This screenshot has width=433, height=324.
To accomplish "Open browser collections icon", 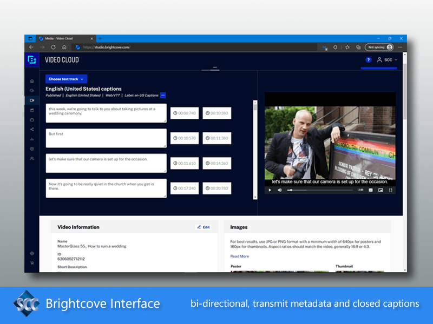I will (x=358, y=48).
